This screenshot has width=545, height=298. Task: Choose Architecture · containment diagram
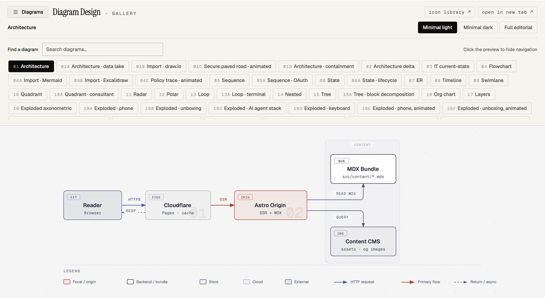319,66
